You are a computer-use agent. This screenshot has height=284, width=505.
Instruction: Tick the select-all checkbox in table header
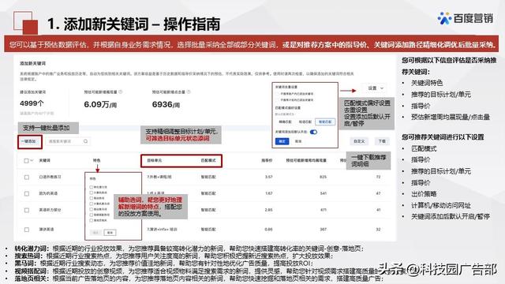(x=26, y=160)
